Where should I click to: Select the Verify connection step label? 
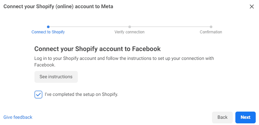tap(129, 32)
